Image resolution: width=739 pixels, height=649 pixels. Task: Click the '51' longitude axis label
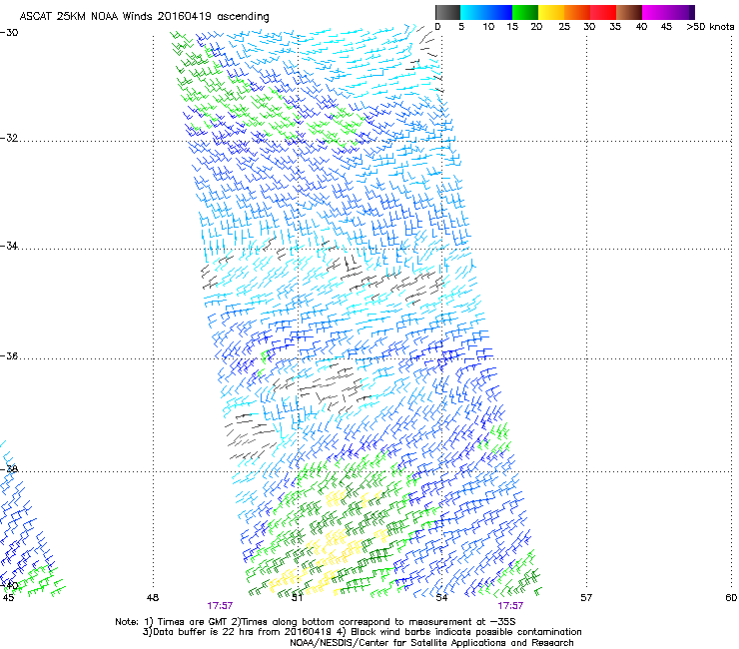(x=297, y=598)
